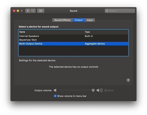
Task: Uncheck Show volume in menu bar
Action: tap(55, 96)
